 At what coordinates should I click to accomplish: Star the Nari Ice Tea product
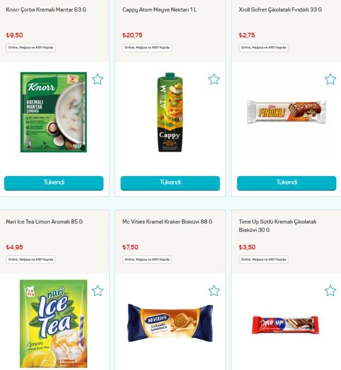pos(97,291)
